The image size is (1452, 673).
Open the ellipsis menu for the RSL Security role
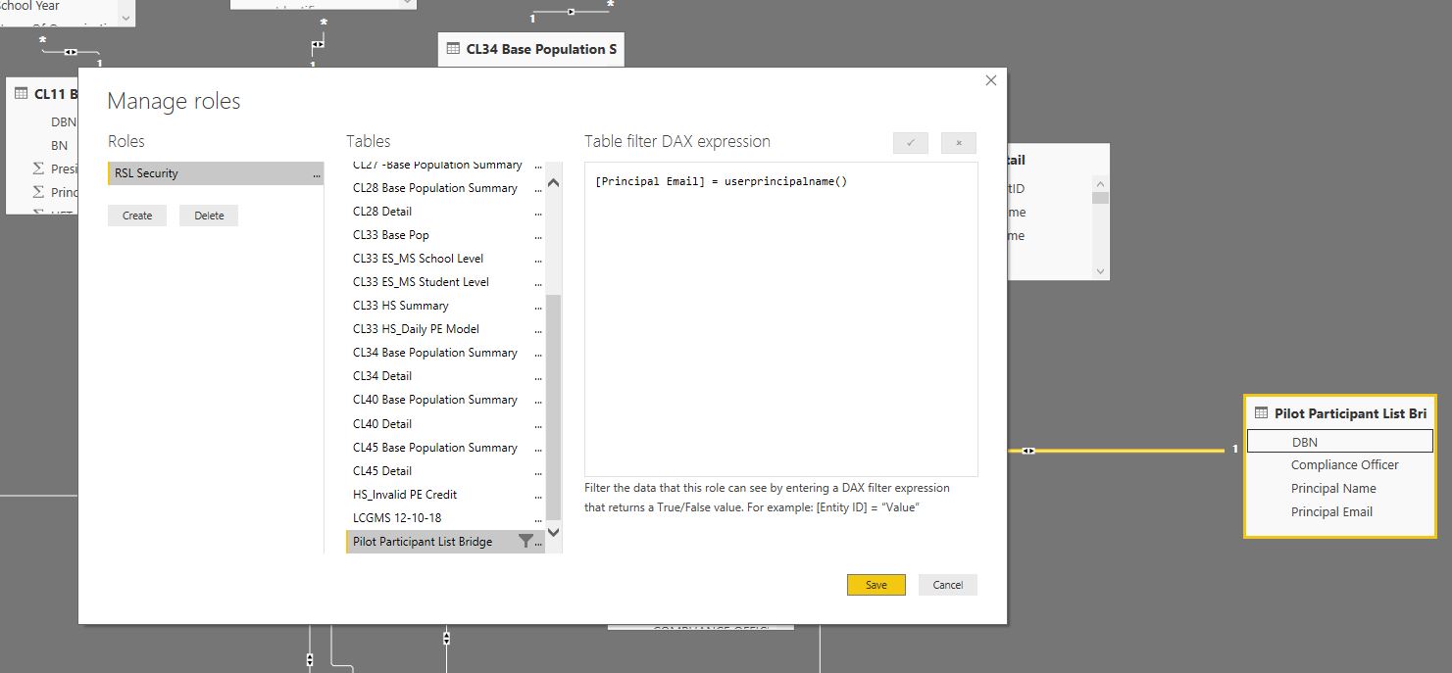pyautogui.click(x=316, y=174)
